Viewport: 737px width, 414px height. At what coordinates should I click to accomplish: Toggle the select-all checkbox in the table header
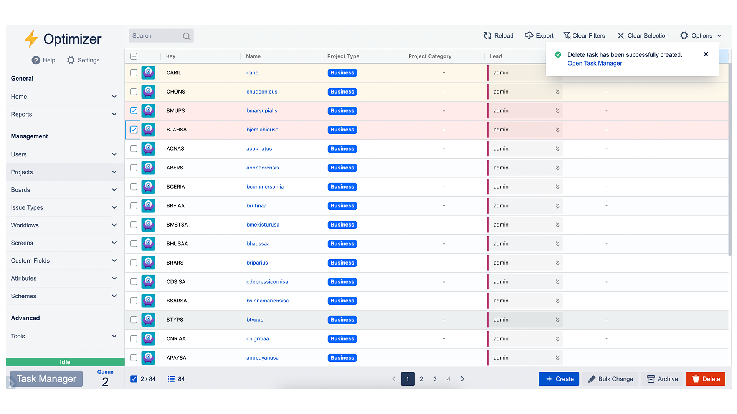(x=133, y=56)
